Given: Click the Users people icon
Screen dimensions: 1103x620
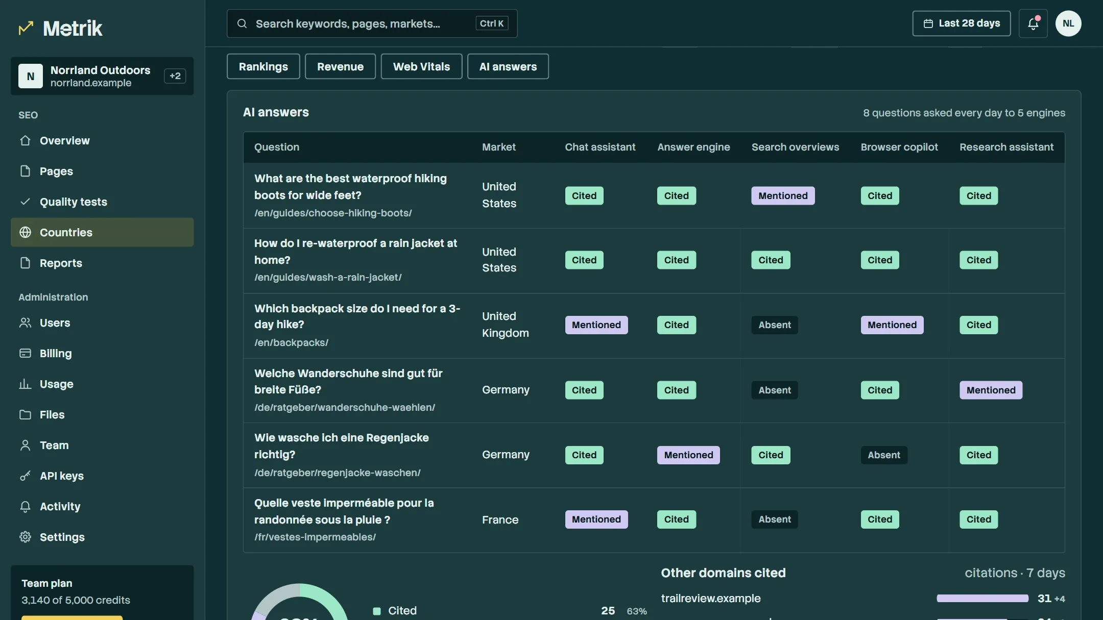Looking at the screenshot, I should (x=25, y=323).
